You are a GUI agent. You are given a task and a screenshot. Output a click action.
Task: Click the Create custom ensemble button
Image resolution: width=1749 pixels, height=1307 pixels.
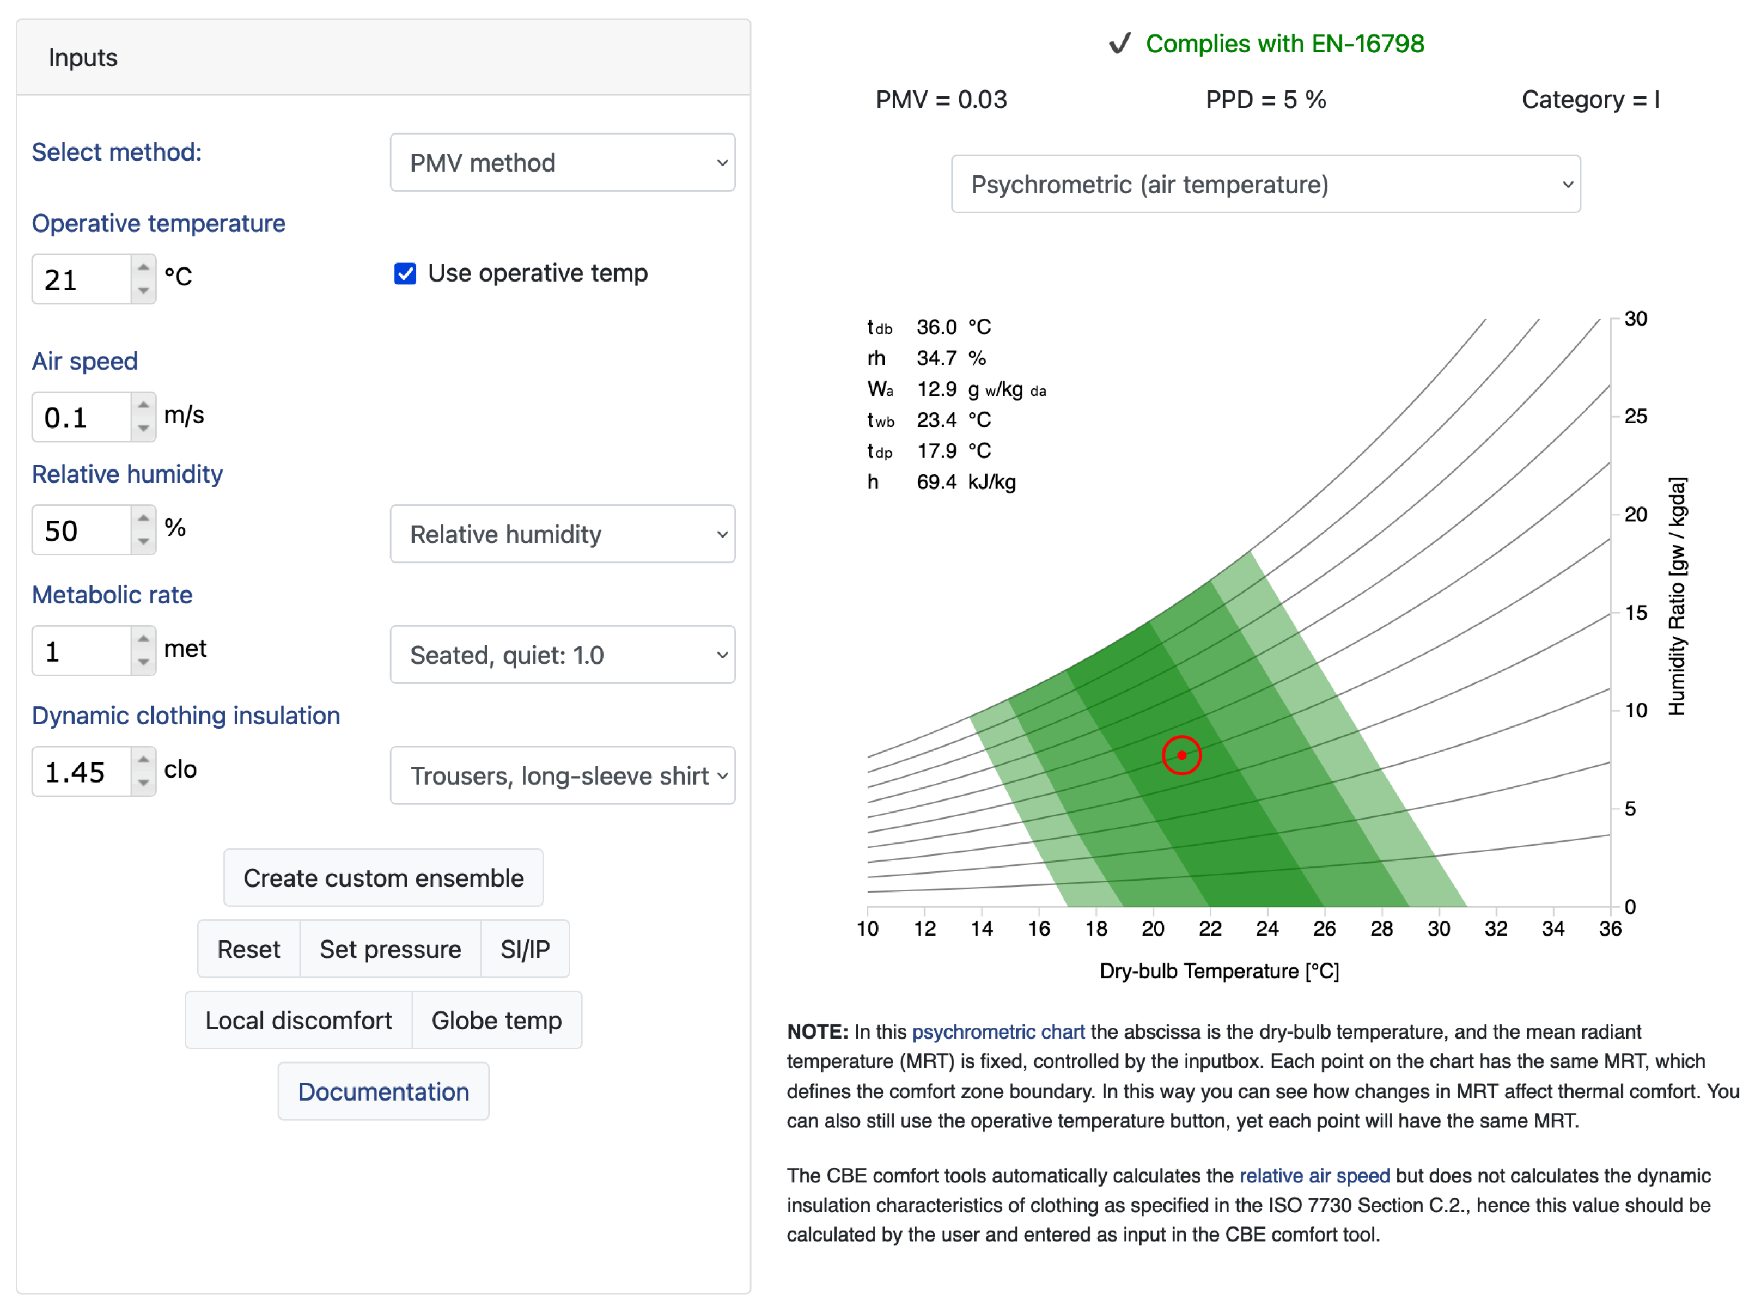coord(383,878)
